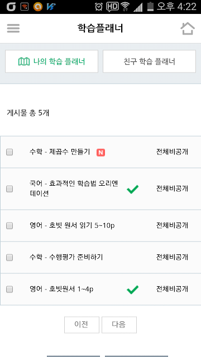Open the 영어 - 호빗 원서 읽기 5~10p post
Screen dimensions: 201x357
click(x=72, y=225)
